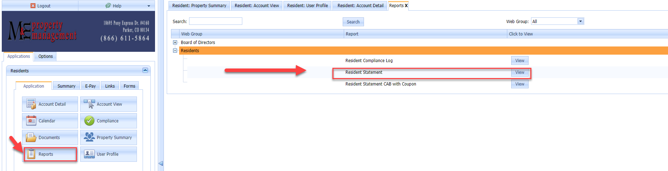Expand the Board of Directors group

(x=175, y=42)
